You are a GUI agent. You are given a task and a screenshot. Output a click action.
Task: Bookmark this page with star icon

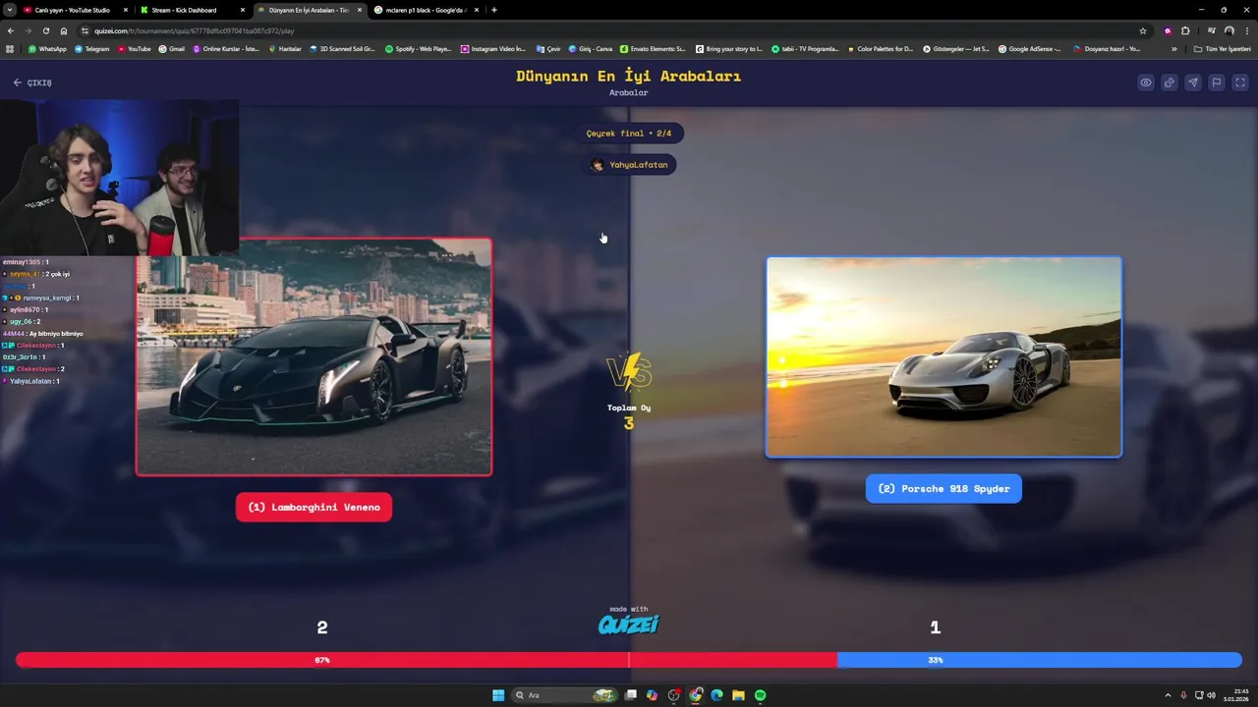[x=1142, y=30]
